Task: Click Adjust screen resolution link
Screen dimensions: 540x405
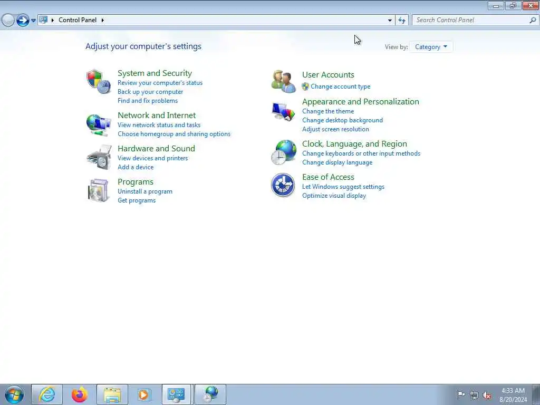Action: (x=336, y=129)
